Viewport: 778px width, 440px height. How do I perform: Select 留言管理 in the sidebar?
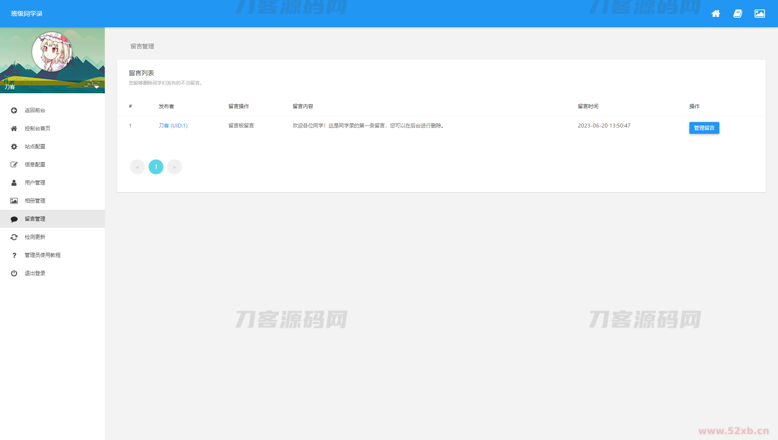coord(35,219)
